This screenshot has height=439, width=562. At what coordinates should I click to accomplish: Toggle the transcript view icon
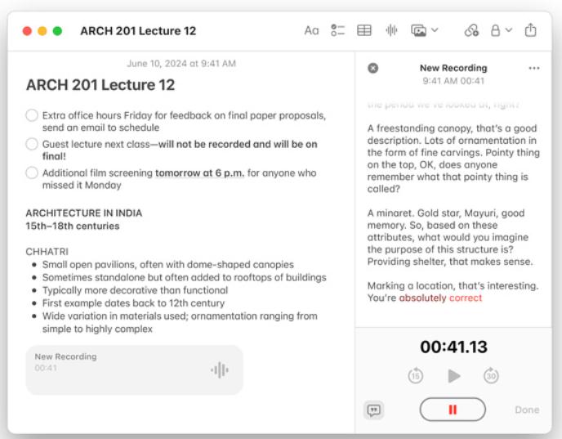pos(374,410)
